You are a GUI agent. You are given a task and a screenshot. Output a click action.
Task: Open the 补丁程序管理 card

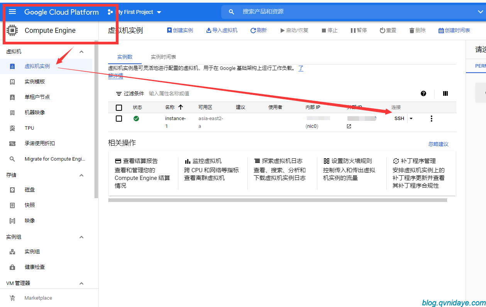click(421, 173)
